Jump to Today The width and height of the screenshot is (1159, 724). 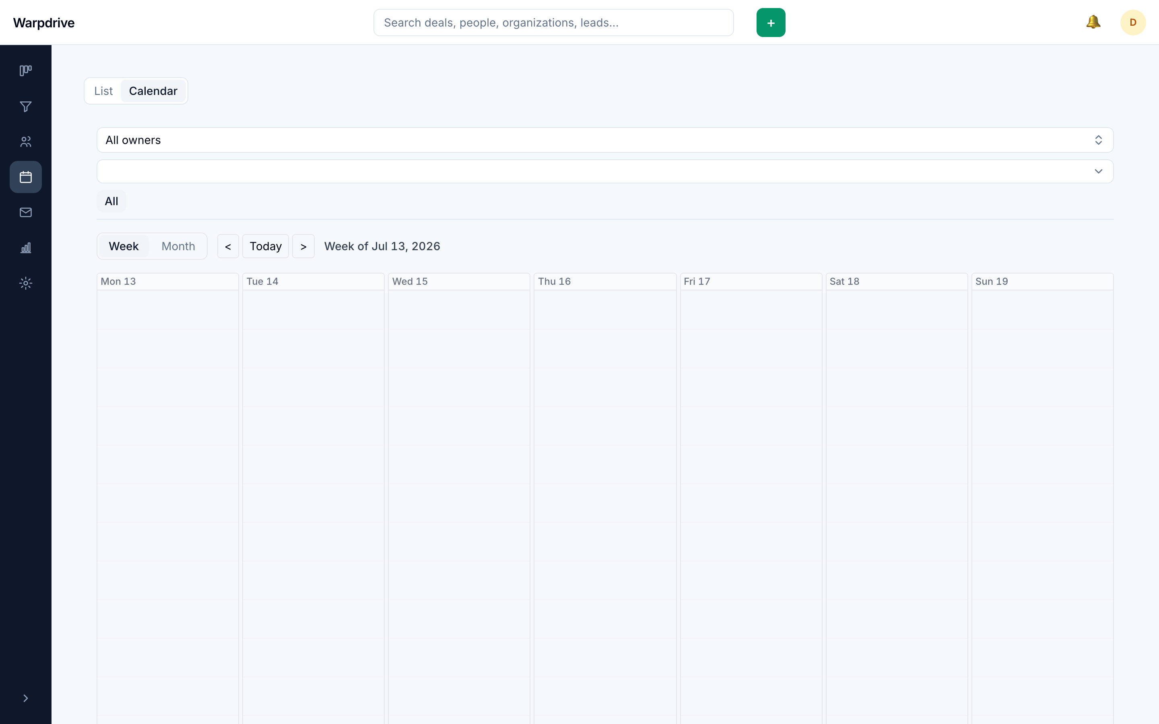[265, 246]
